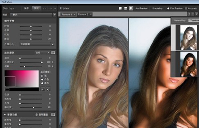199x128 pixels.
Task: Click the 默认 preset combo field
Action: 32,15
